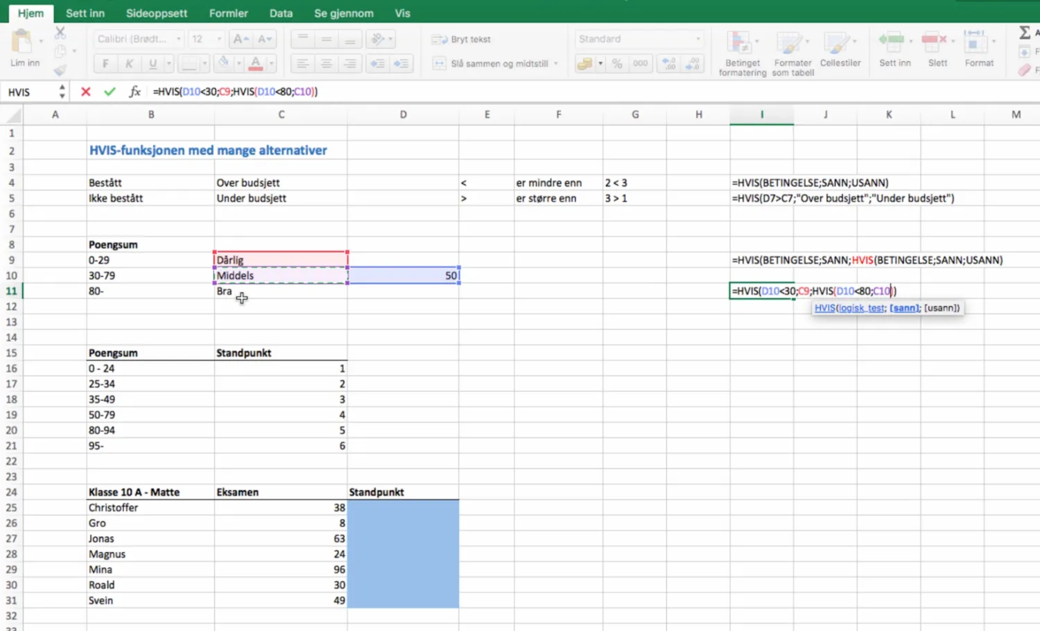
Task: Cancel the formula entry with red X
Action: point(85,92)
